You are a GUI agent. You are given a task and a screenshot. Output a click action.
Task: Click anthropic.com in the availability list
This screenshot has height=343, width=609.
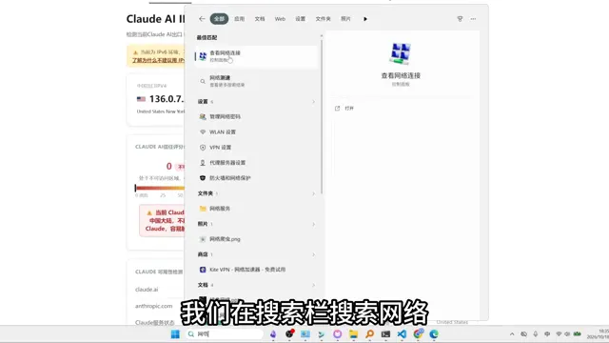(153, 306)
